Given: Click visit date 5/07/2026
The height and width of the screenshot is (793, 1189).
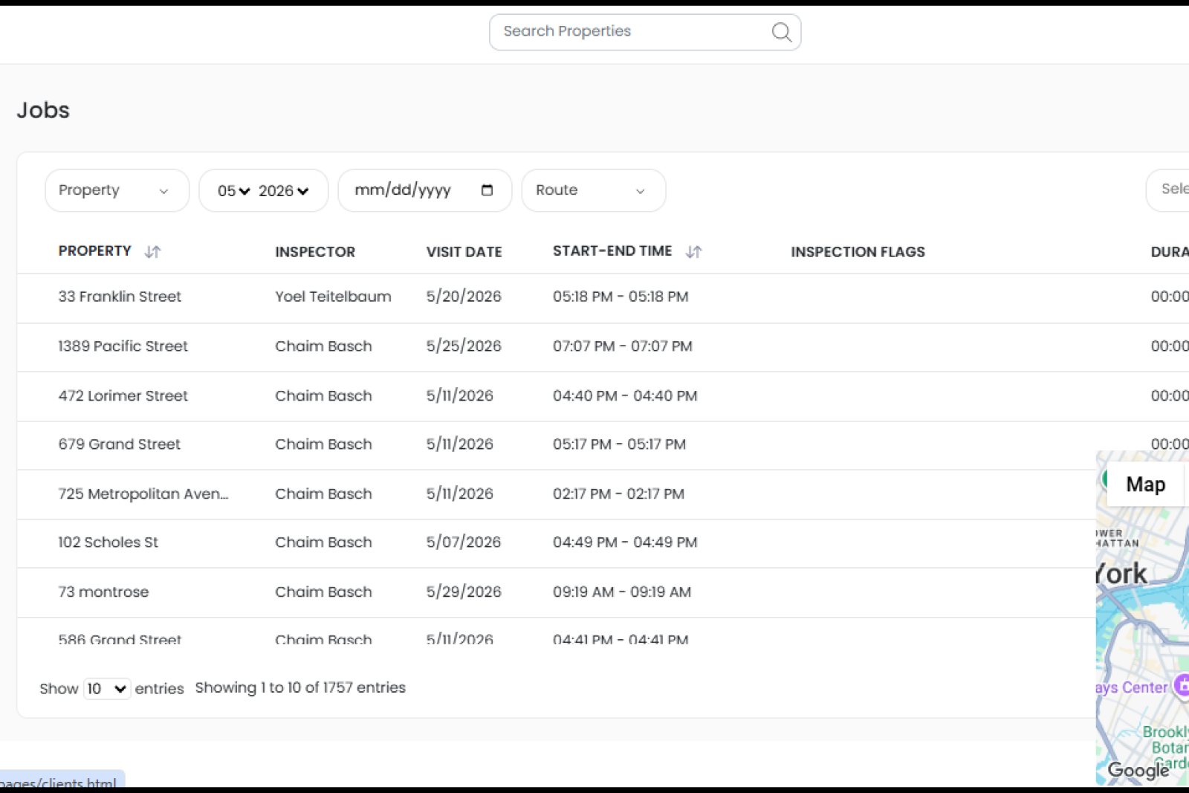Looking at the screenshot, I should pos(463,543).
